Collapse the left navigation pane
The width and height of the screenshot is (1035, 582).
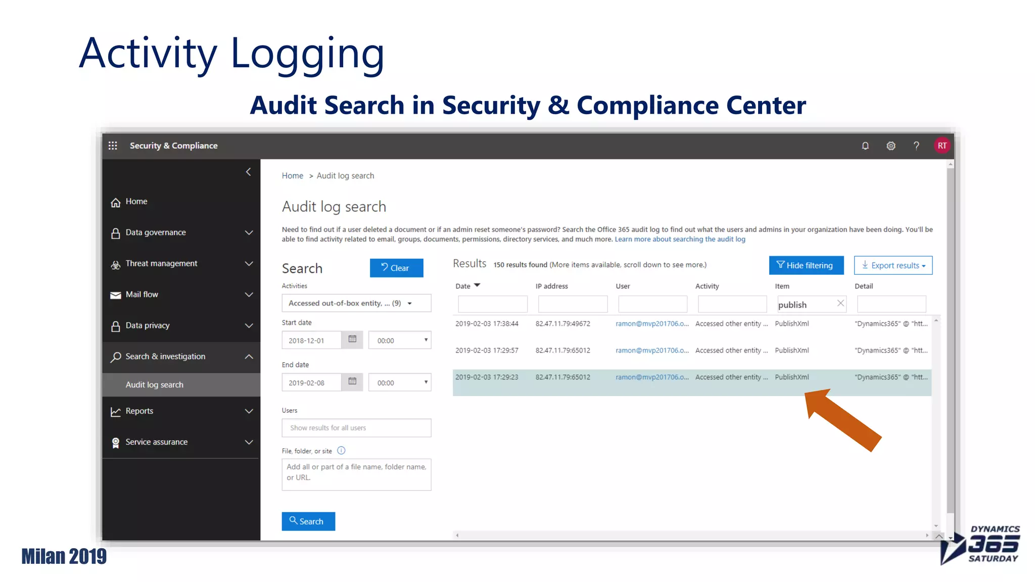click(x=248, y=172)
